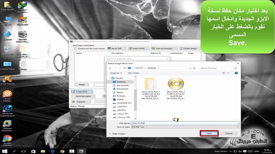Change the view layout icon in dialog
The height and width of the screenshot is (154, 275).
click(224, 73)
